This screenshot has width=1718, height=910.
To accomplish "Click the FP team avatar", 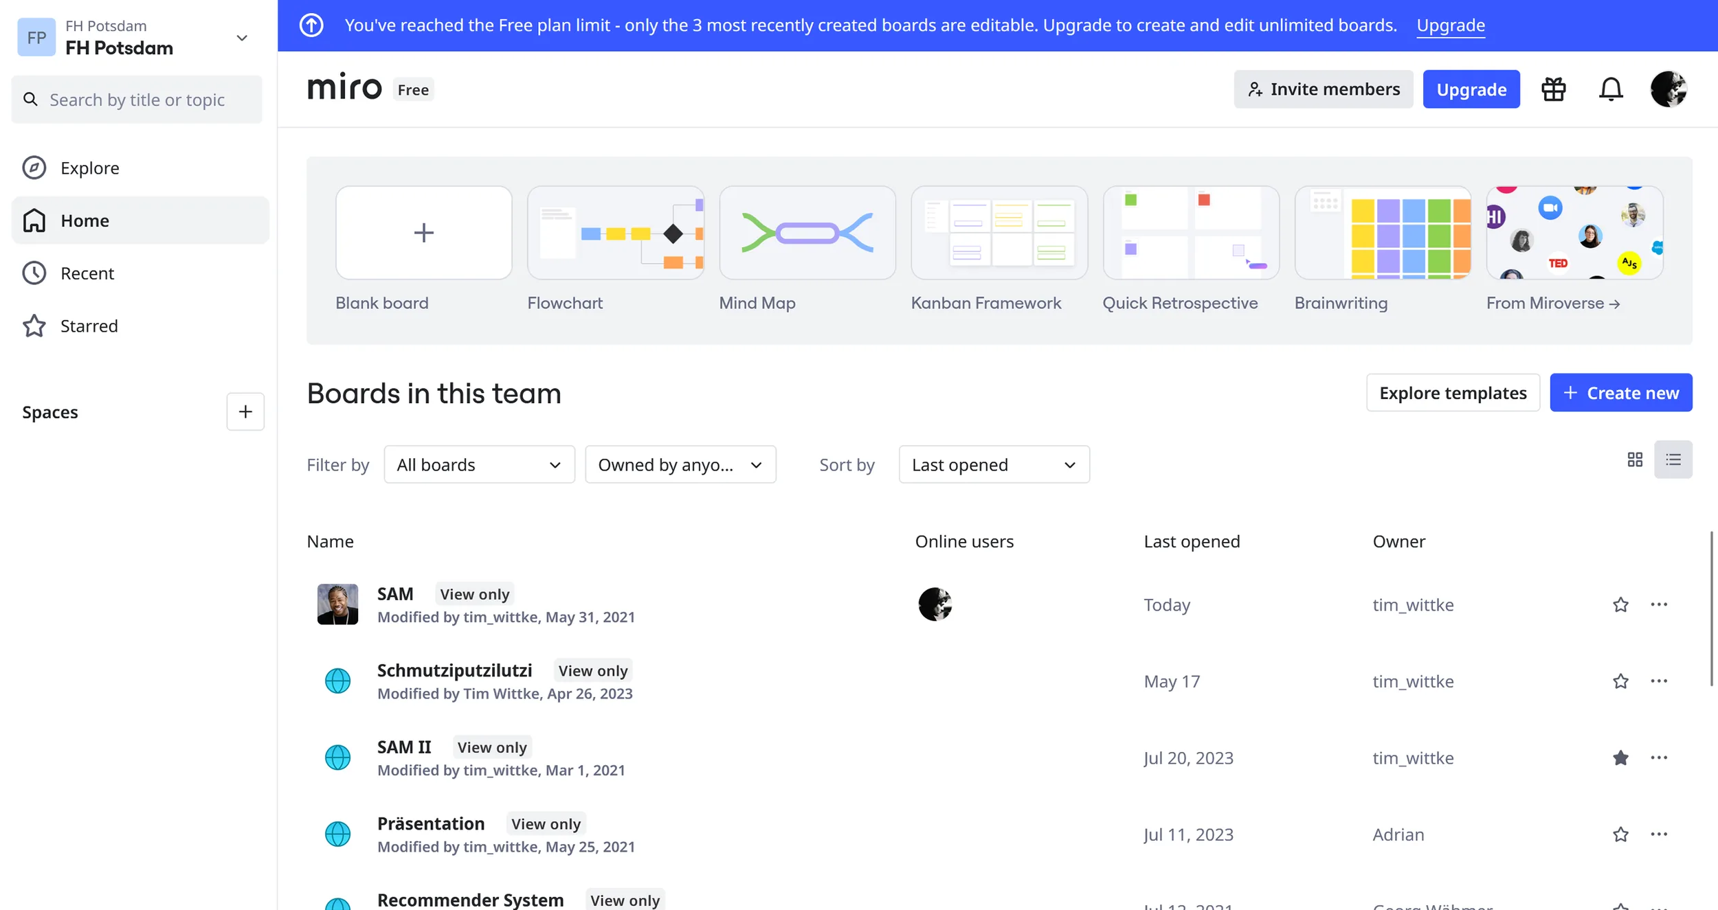I will 36,37.
